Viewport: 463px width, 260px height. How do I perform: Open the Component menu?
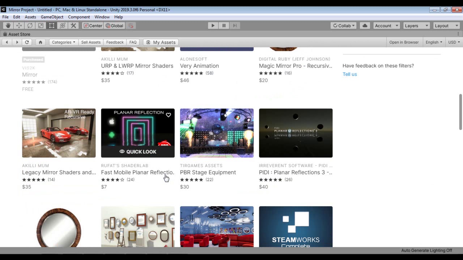coord(79,17)
